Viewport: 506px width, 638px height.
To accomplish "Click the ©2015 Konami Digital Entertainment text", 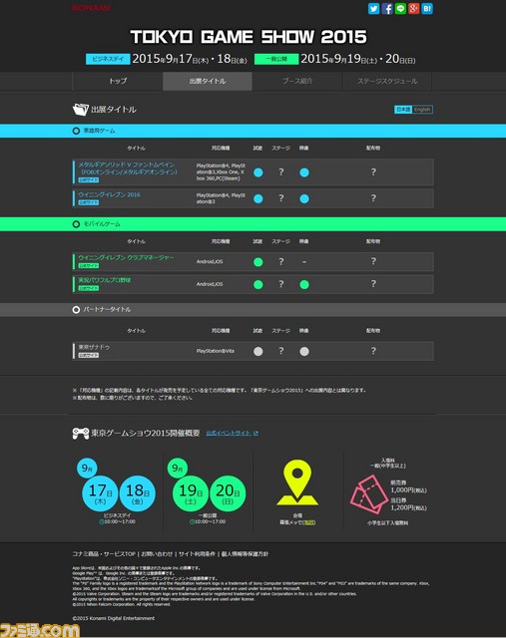I will pos(113,618).
